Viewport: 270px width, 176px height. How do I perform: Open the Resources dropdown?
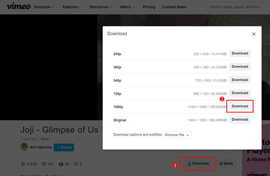(x=101, y=7)
